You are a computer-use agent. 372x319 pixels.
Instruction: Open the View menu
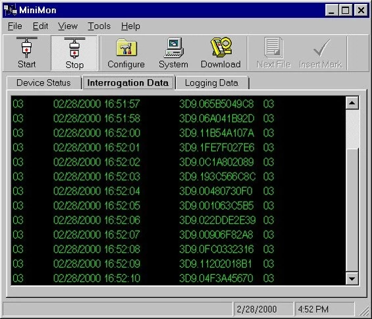click(x=68, y=26)
